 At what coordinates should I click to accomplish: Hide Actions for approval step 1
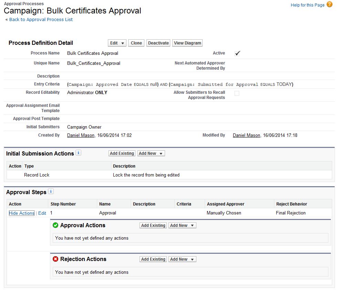pos(22,213)
